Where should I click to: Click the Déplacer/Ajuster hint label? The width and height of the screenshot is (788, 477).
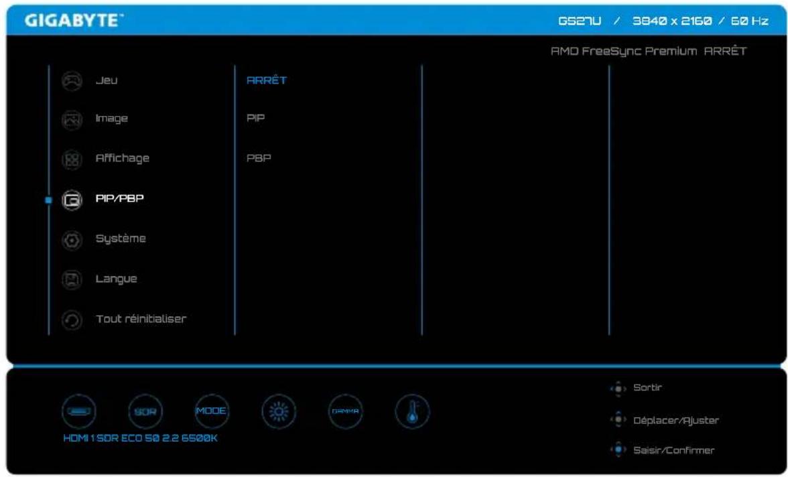[x=676, y=420]
